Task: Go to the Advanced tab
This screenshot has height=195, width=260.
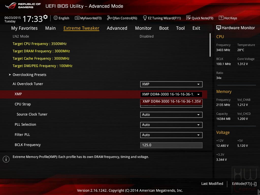Action: (117, 28)
